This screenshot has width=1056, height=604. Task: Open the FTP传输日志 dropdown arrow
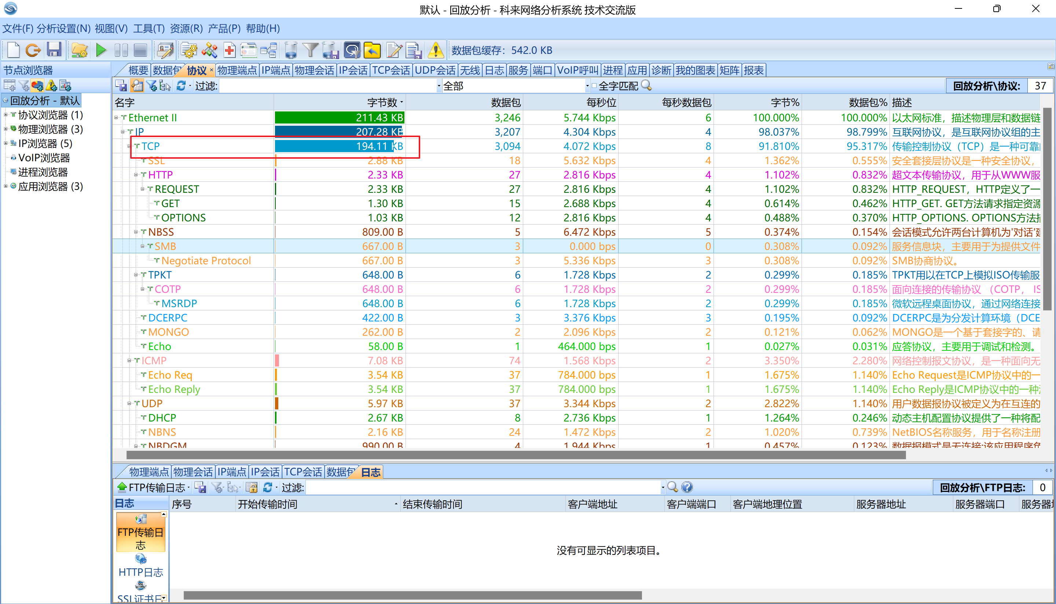[189, 487]
